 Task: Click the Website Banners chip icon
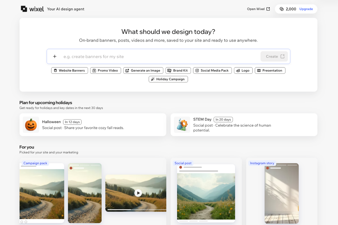[x=55, y=70]
